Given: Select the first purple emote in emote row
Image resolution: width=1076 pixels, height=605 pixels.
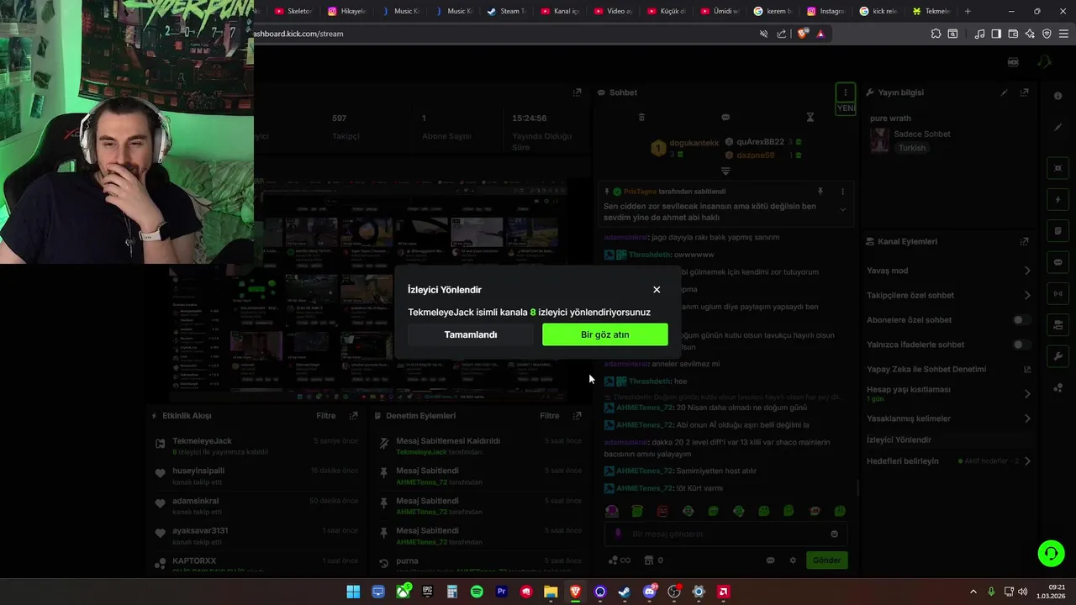Looking at the screenshot, I should tap(612, 511).
